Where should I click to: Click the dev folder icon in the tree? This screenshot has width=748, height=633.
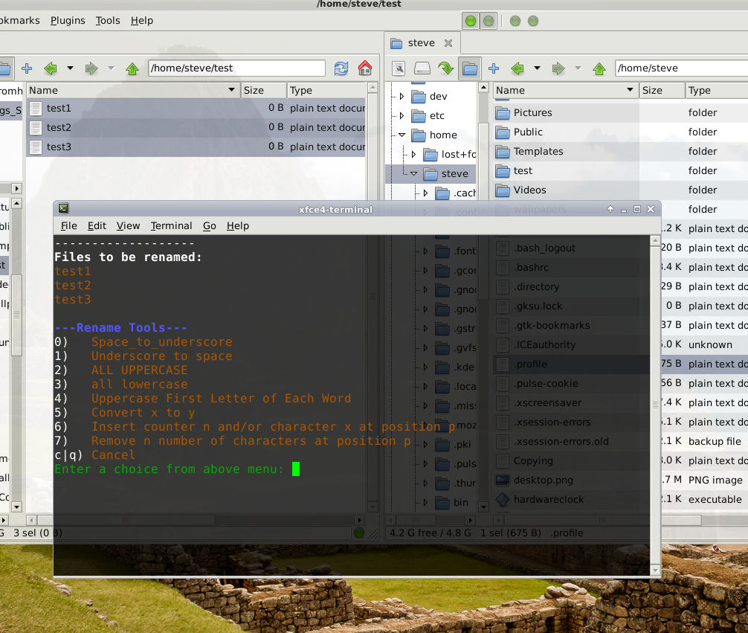419,97
